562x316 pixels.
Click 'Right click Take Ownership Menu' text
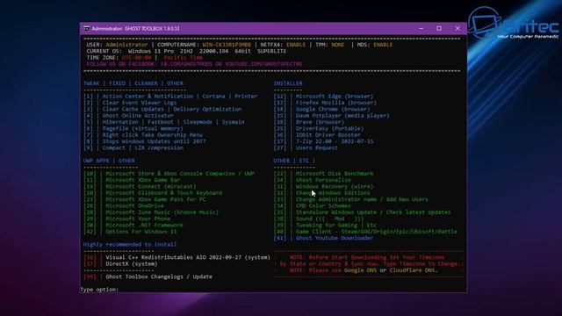pyautogui.click(x=152, y=135)
